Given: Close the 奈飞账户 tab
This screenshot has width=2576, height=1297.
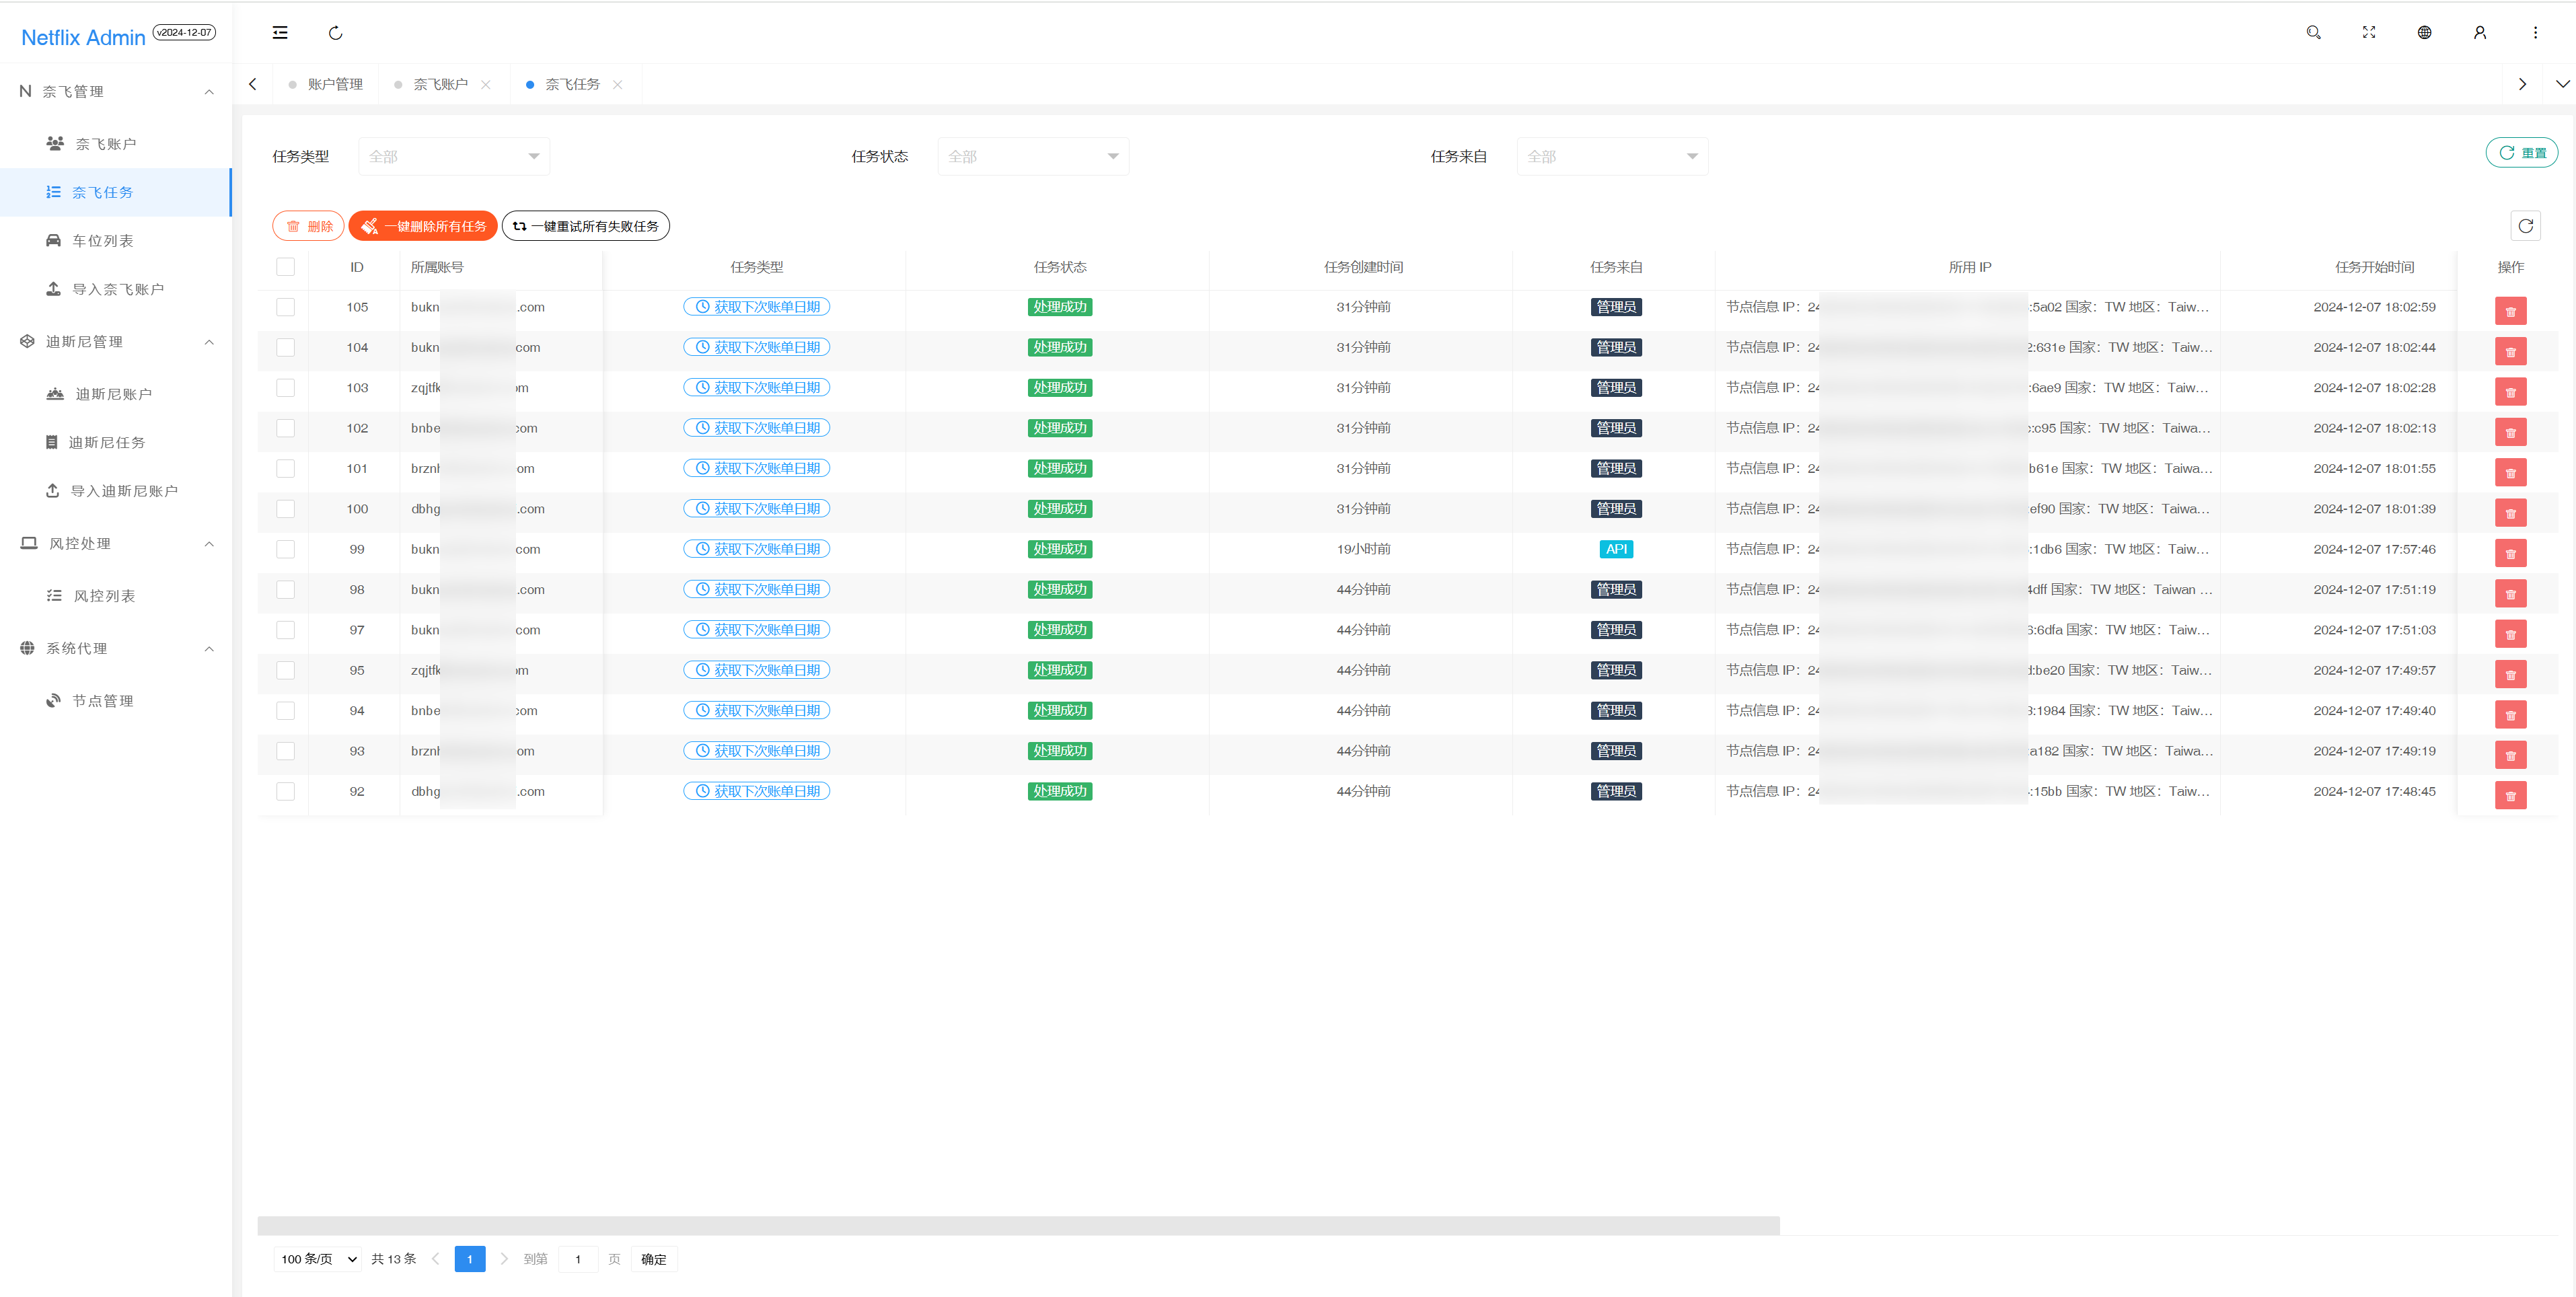Looking at the screenshot, I should click(x=486, y=84).
